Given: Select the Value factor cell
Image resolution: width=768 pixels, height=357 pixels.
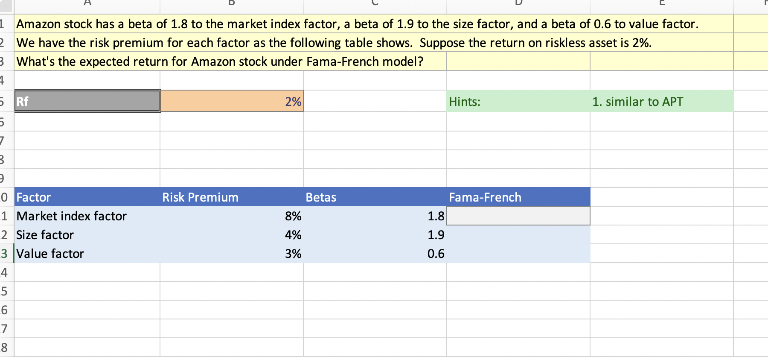Looking at the screenshot, I should [x=87, y=254].
